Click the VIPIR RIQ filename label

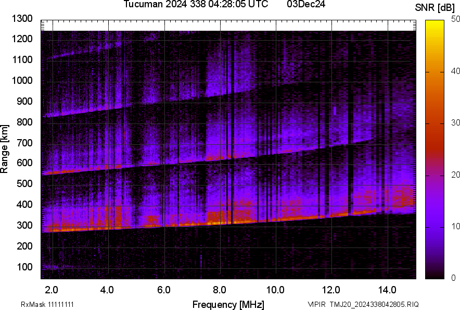pos(363,304)
